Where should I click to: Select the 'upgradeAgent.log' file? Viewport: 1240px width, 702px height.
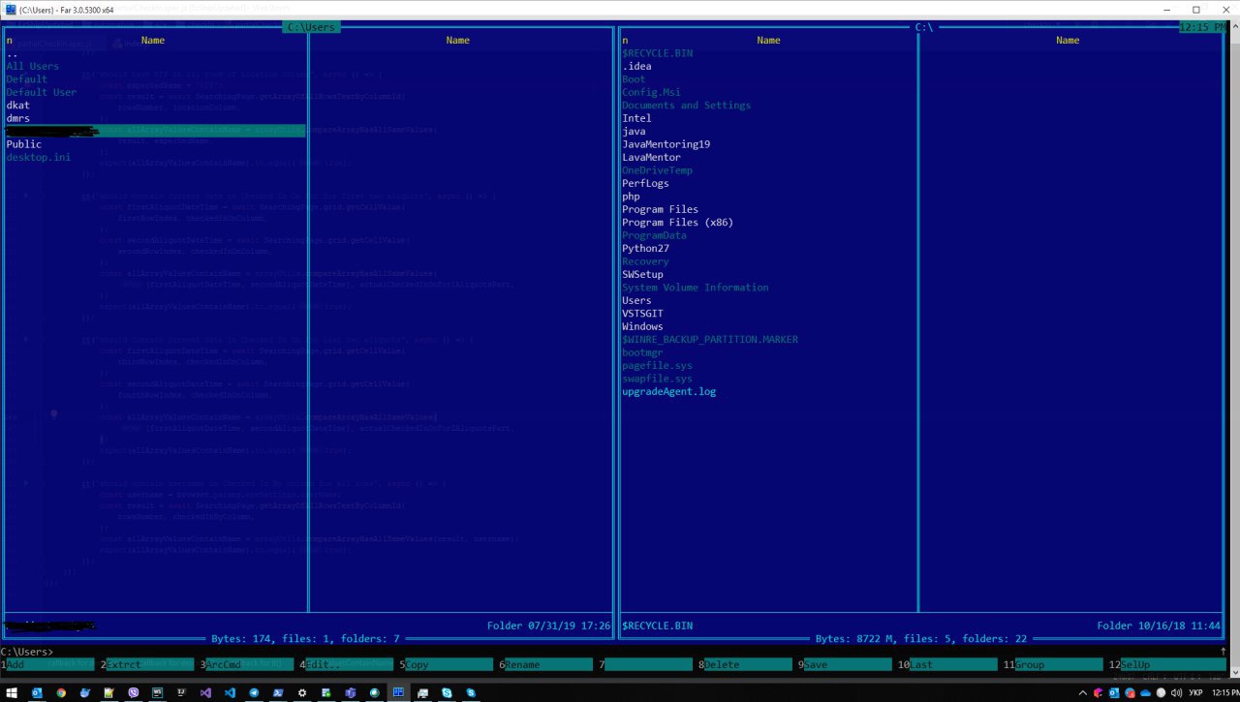(668, 392)
